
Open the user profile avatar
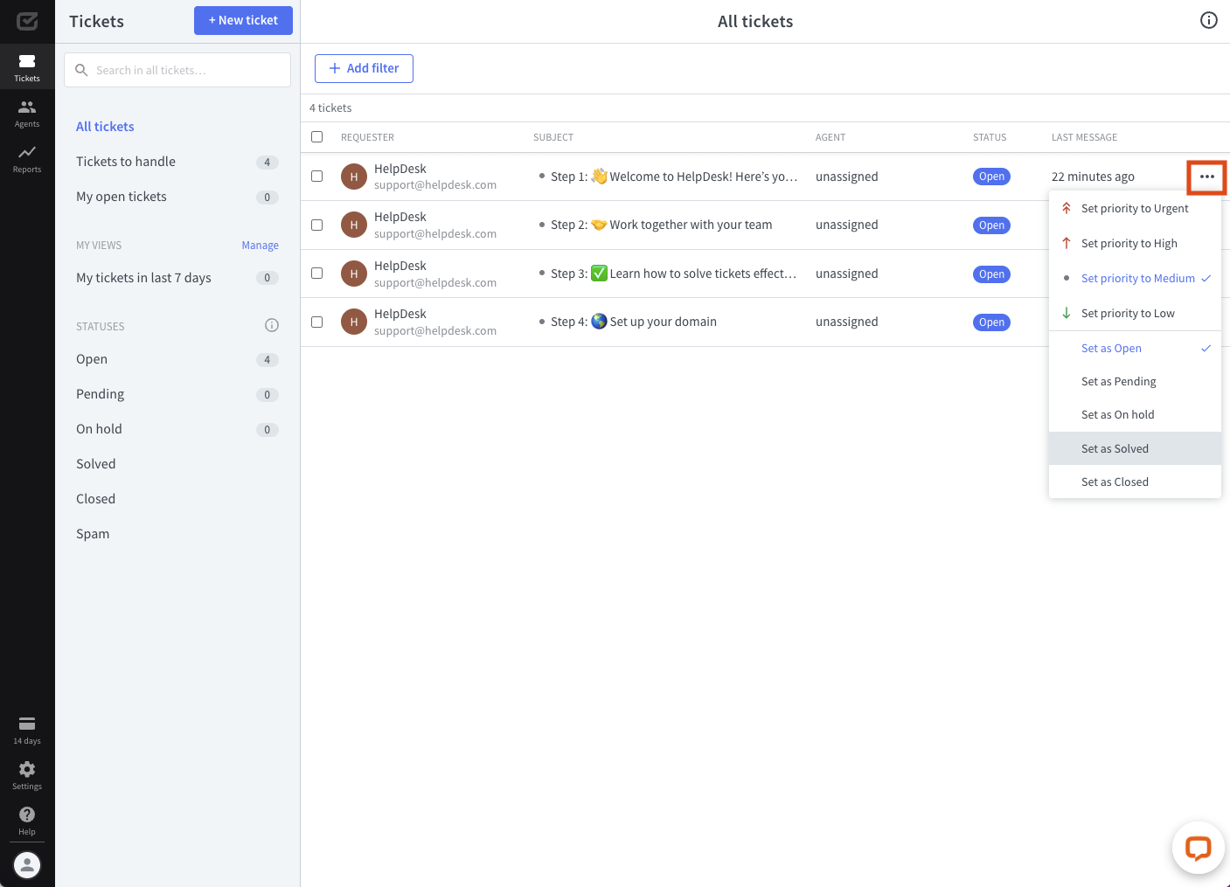[x=27, y=865]
